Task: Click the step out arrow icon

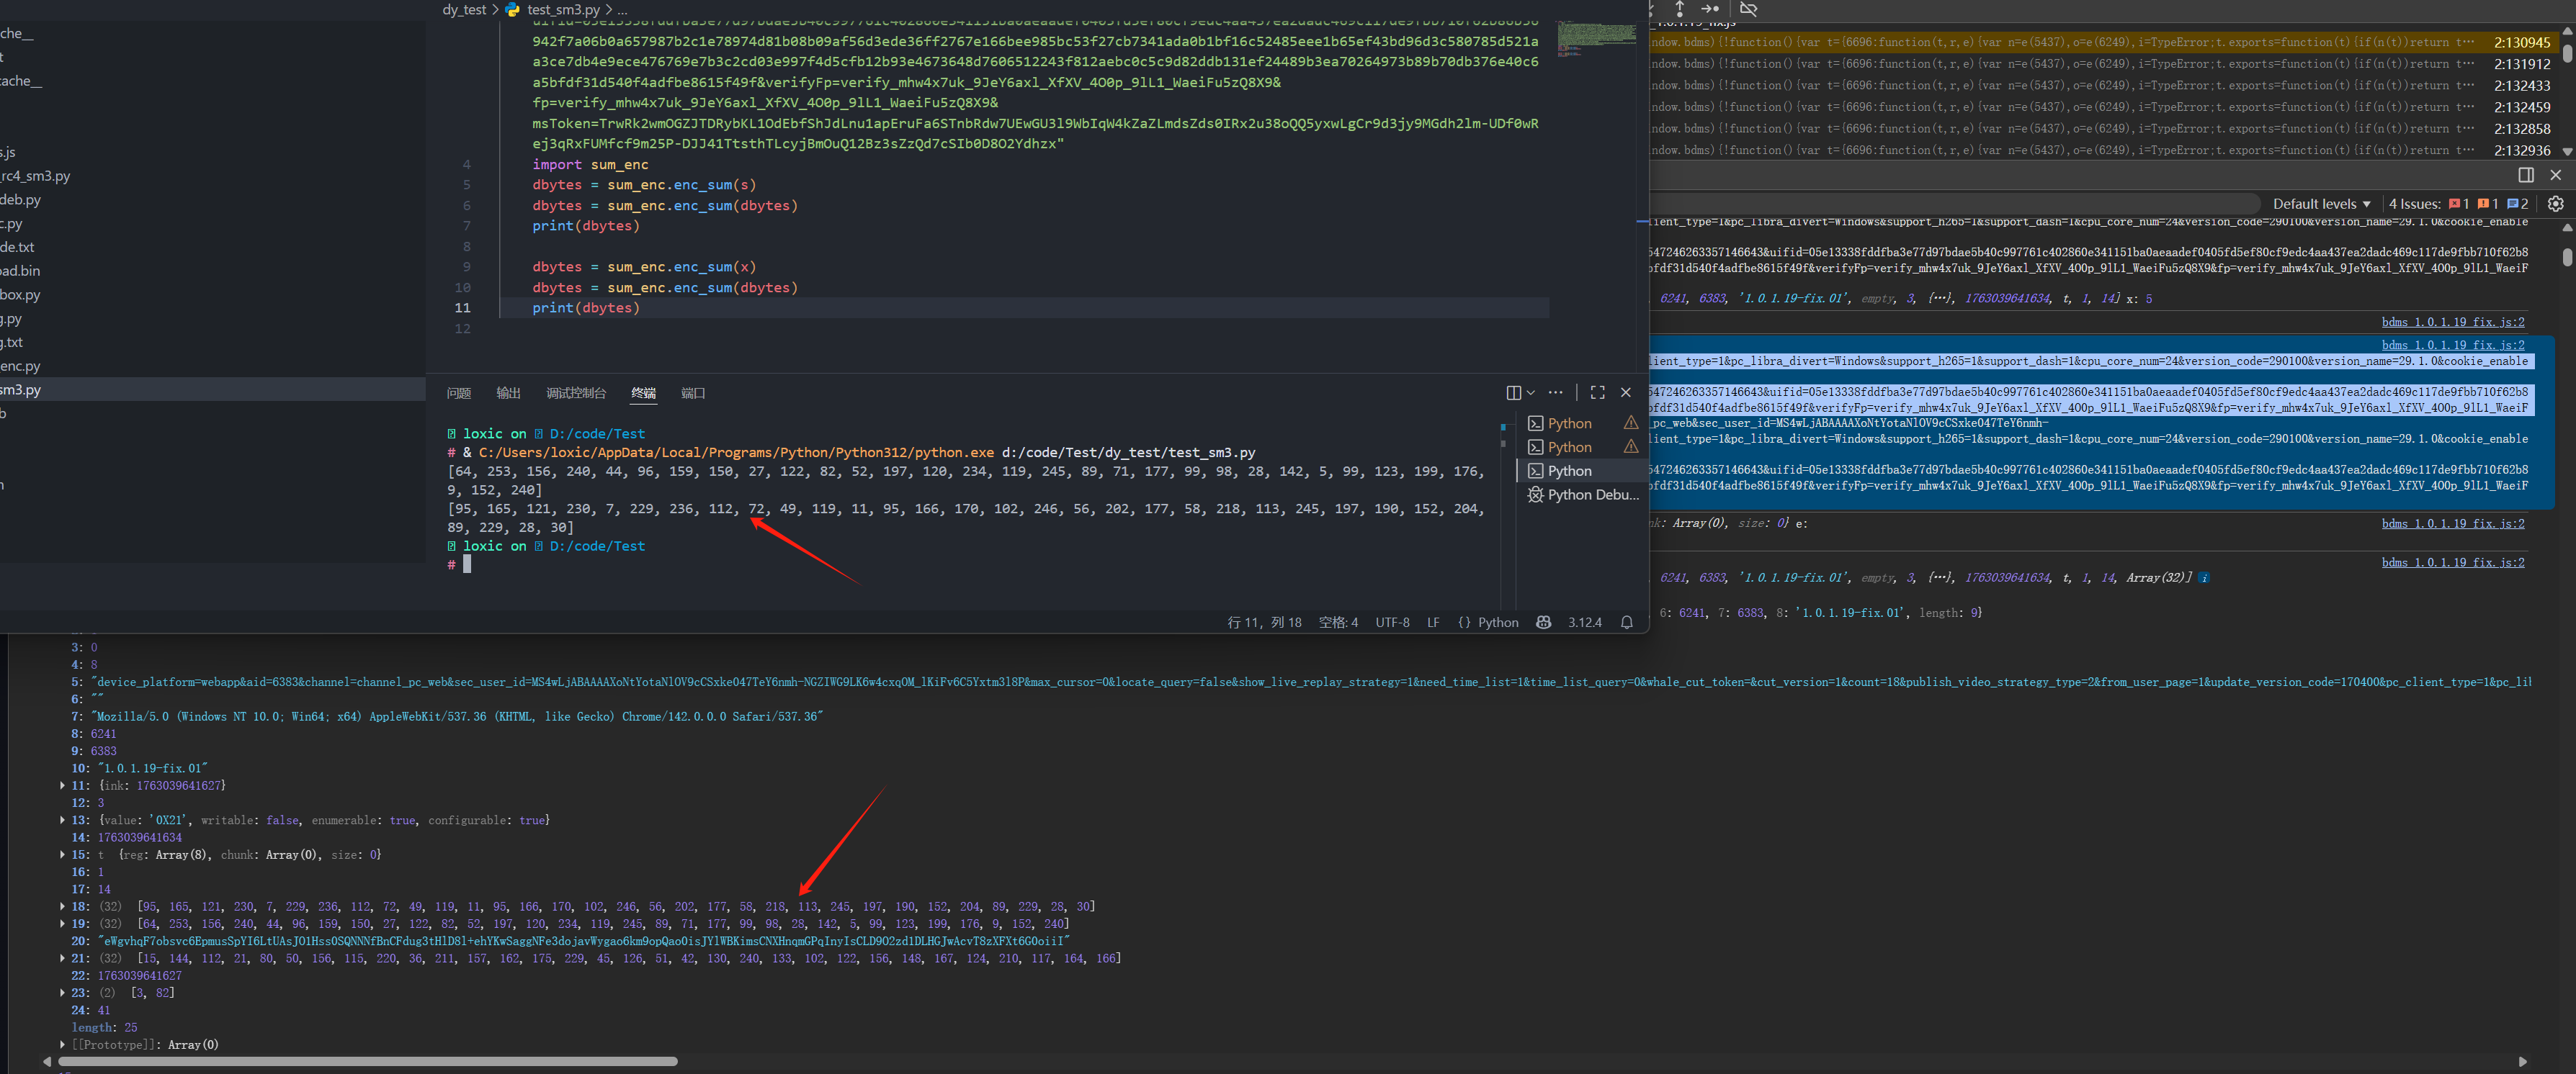Action: 1680,9
